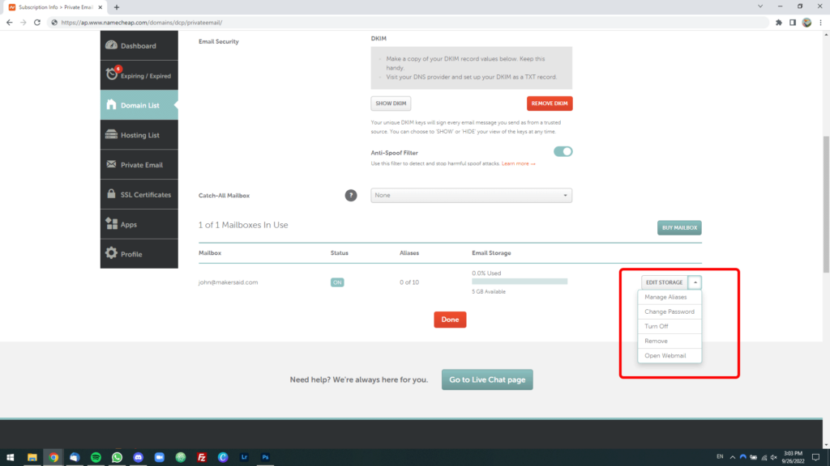The width and height of the screenshot is (830, 466).
Task: Click site info icon in address bar
Action: coord(54,23)
